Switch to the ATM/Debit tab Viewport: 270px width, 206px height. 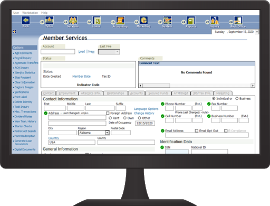[181, 93]
